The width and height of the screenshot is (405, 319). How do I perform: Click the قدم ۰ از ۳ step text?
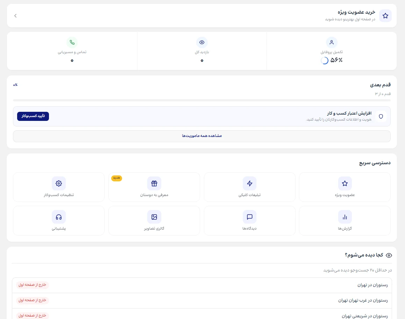[383, 94]
